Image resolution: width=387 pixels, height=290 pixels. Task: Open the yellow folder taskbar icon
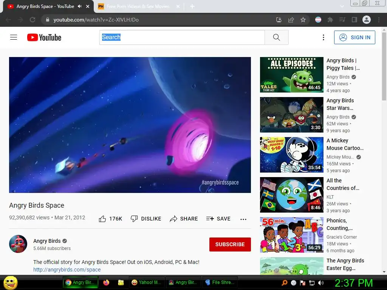click(121, 282)
